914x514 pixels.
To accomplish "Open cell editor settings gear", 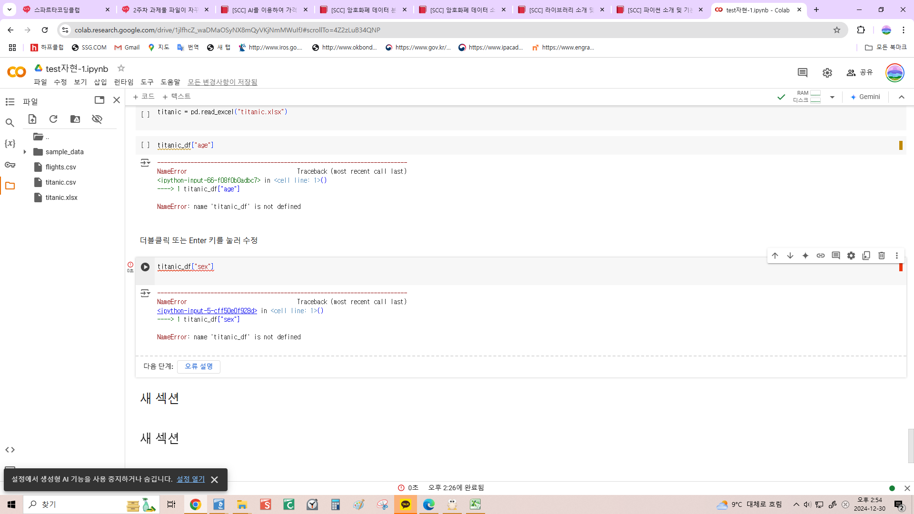I will click(851, 256).
